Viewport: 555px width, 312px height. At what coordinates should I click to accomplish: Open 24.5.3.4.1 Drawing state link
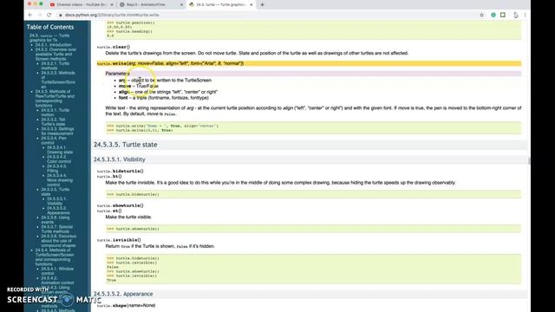(60, 150)
